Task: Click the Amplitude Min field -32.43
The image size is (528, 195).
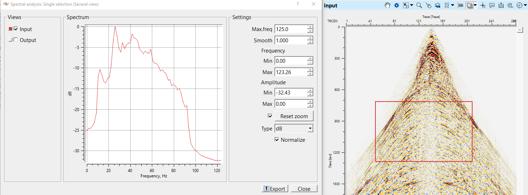Action: click(291, 92)
